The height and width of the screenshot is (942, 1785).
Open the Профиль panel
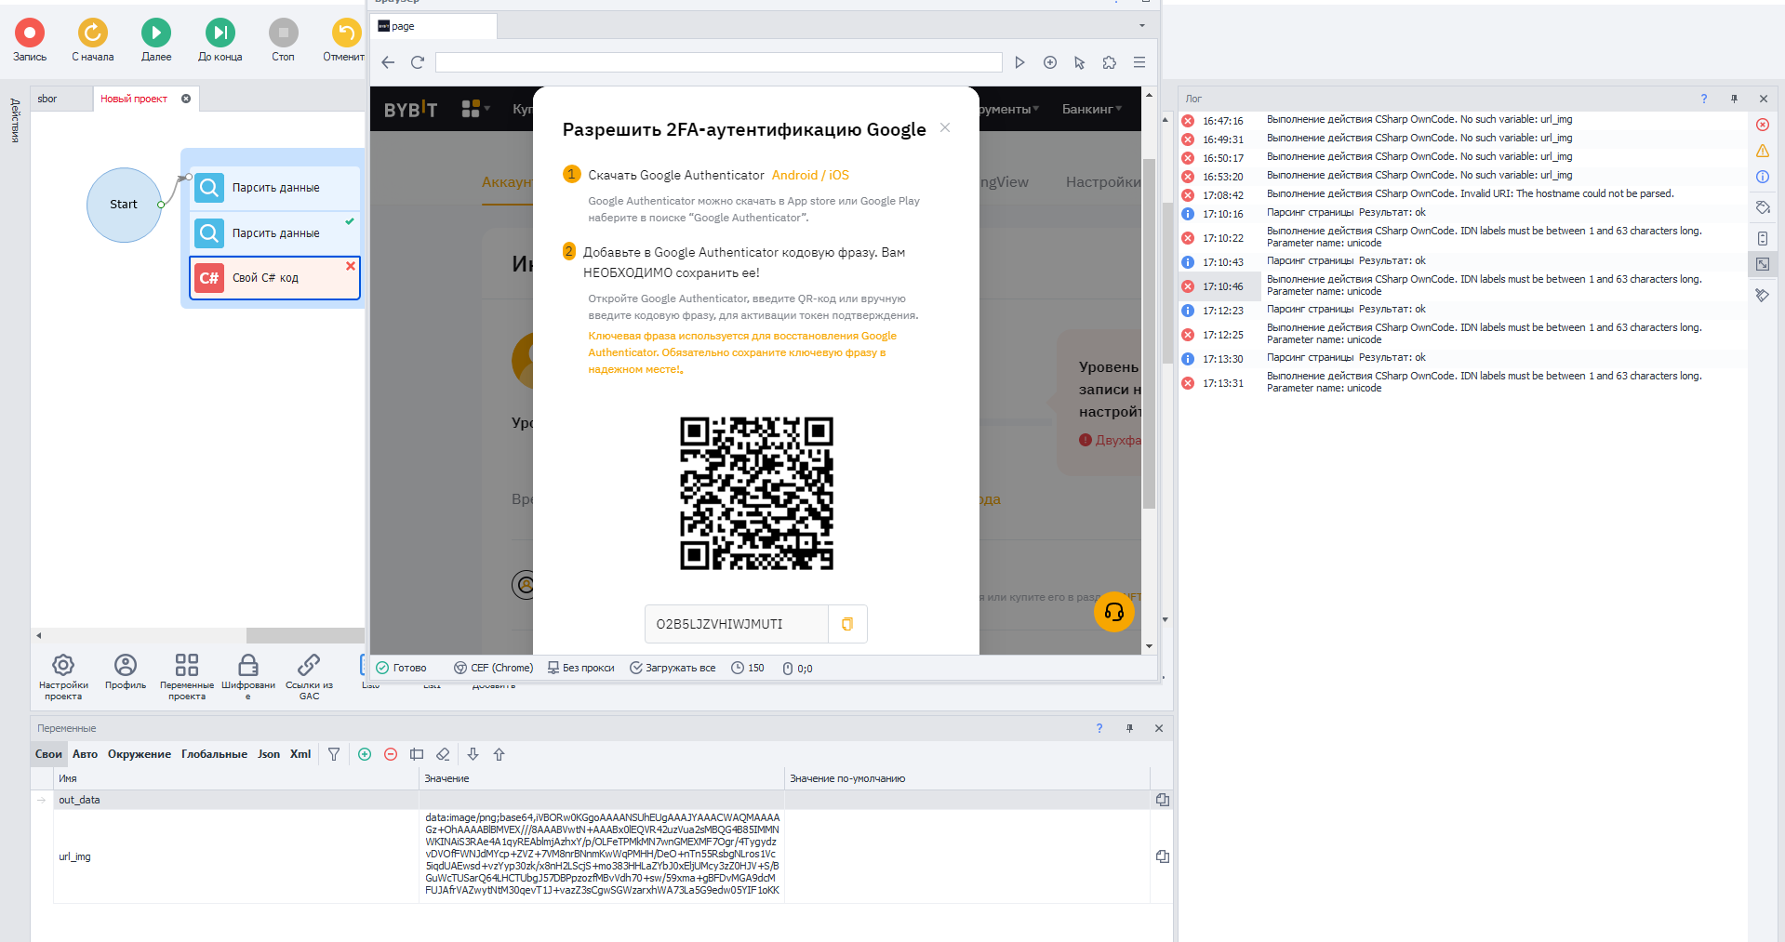(x=126, y=671)
